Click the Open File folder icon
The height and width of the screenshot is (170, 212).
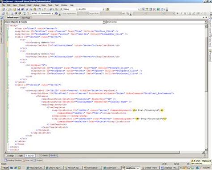[x=15, y=9]
